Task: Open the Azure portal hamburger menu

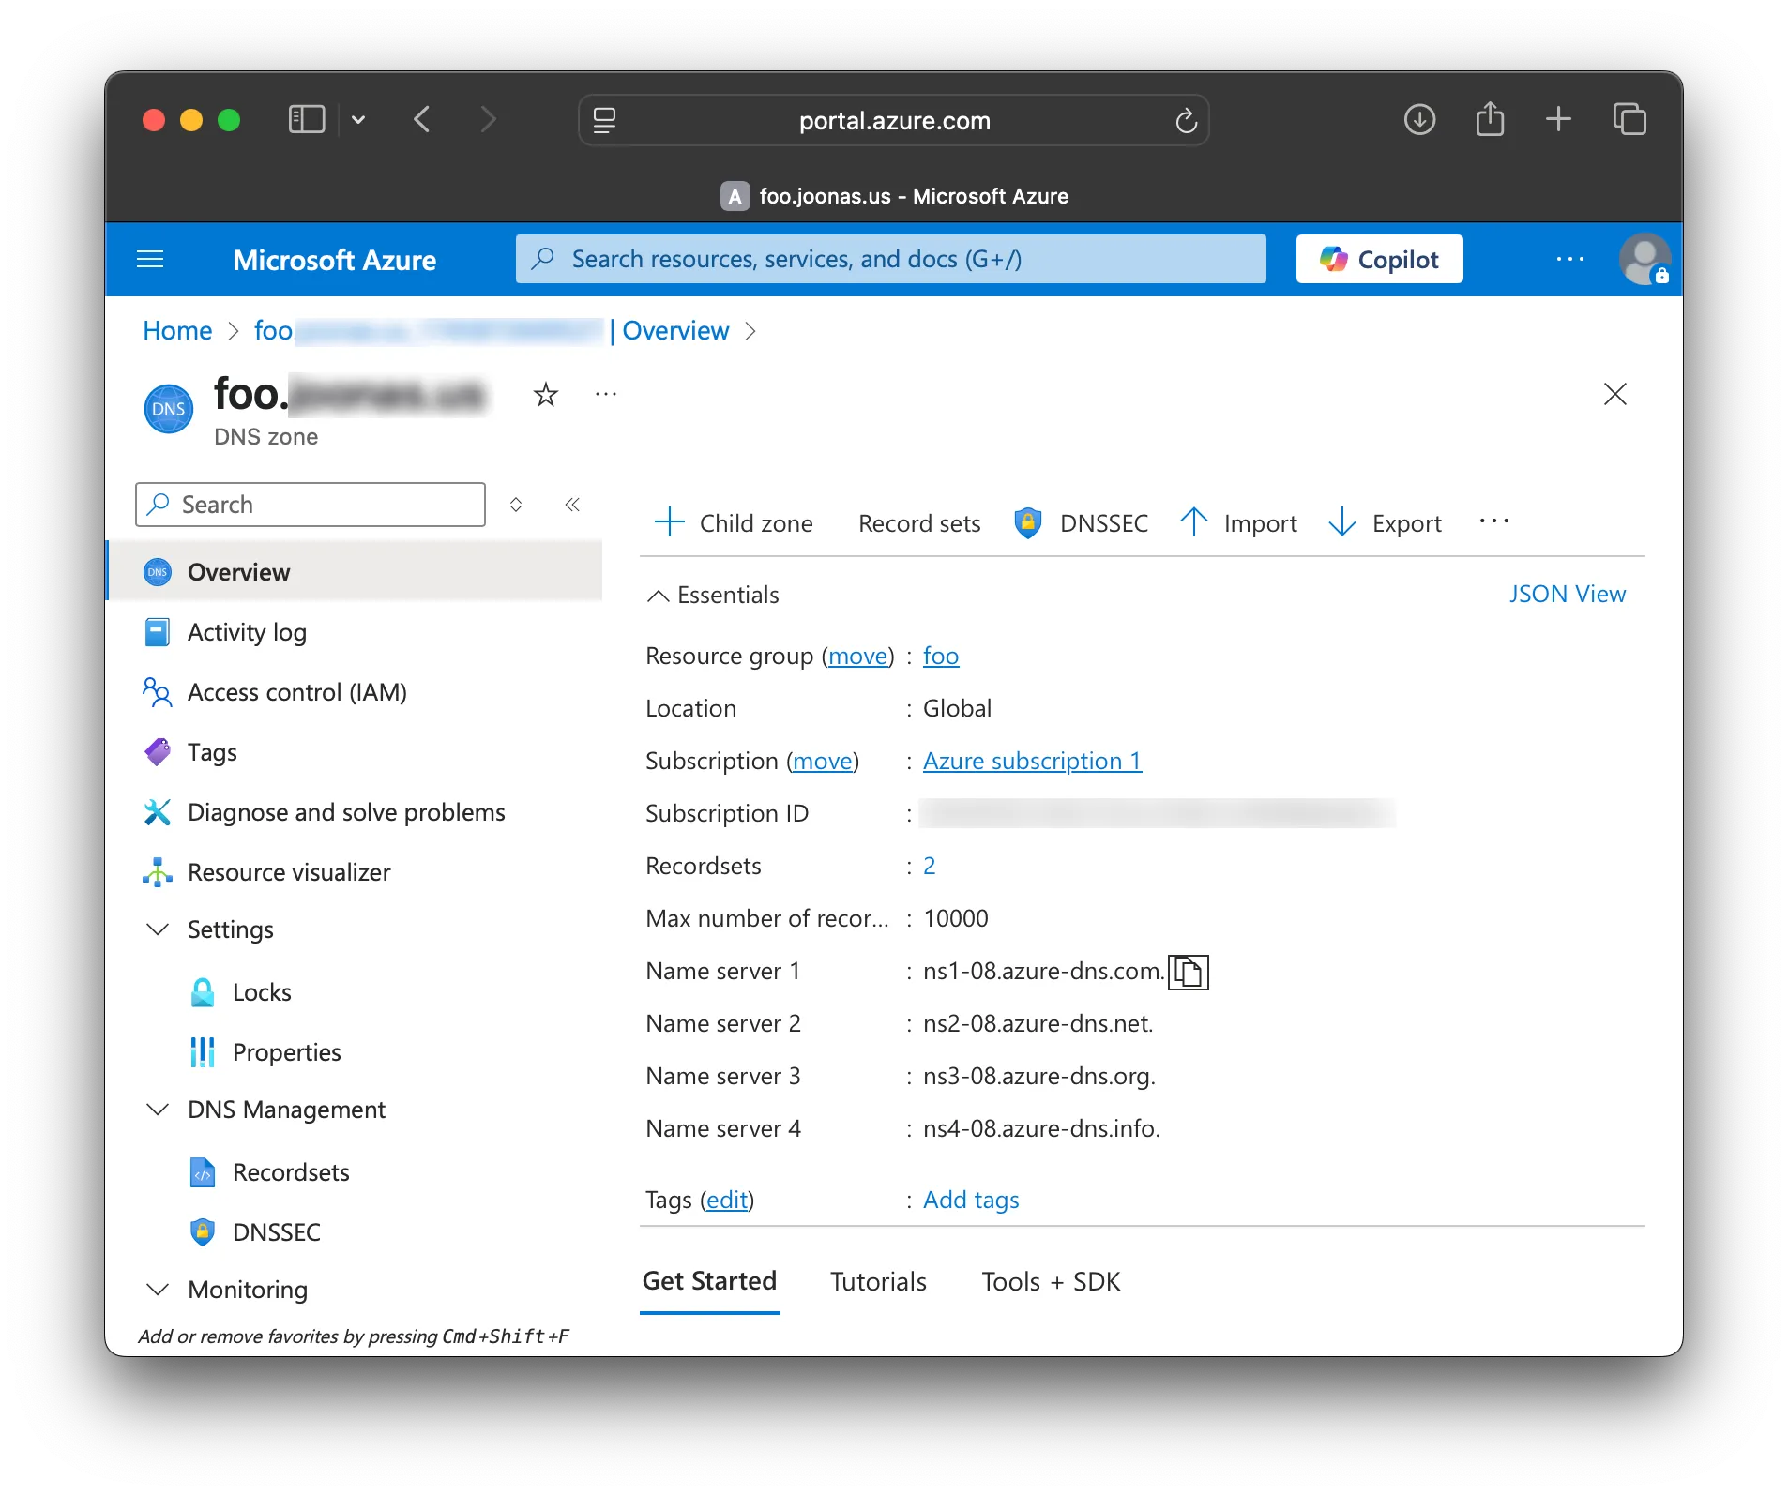Action: tap(150, 260)
